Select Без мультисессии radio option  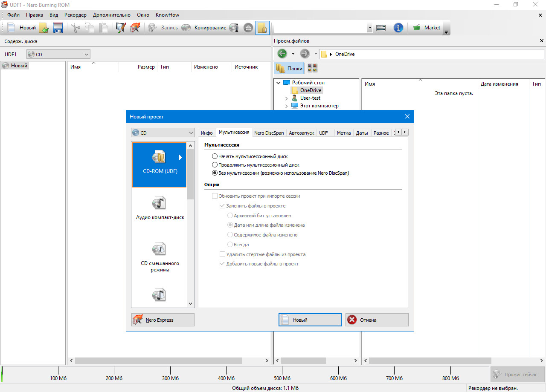(x=215, y=173)
